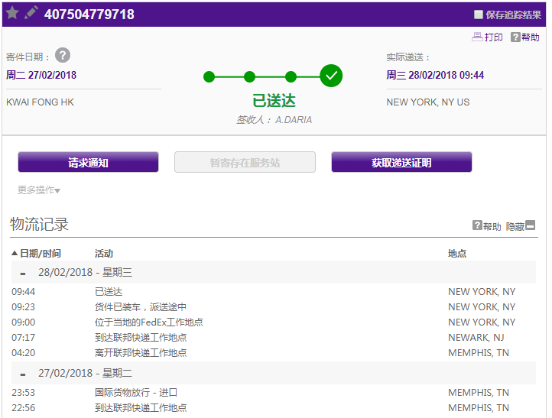Click the help icon in the 物流记录 header
Viewport: 552px width, 418px height.
tap(477, 225)
